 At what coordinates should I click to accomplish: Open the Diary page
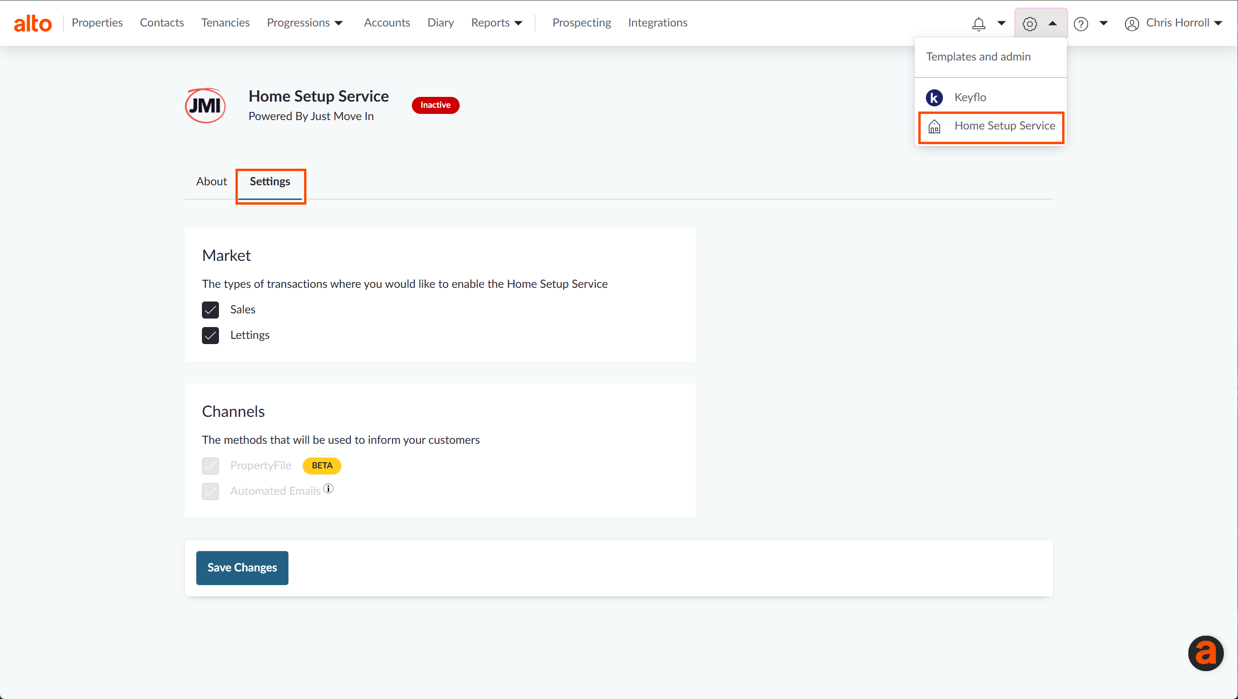click(x=440, y=23)
